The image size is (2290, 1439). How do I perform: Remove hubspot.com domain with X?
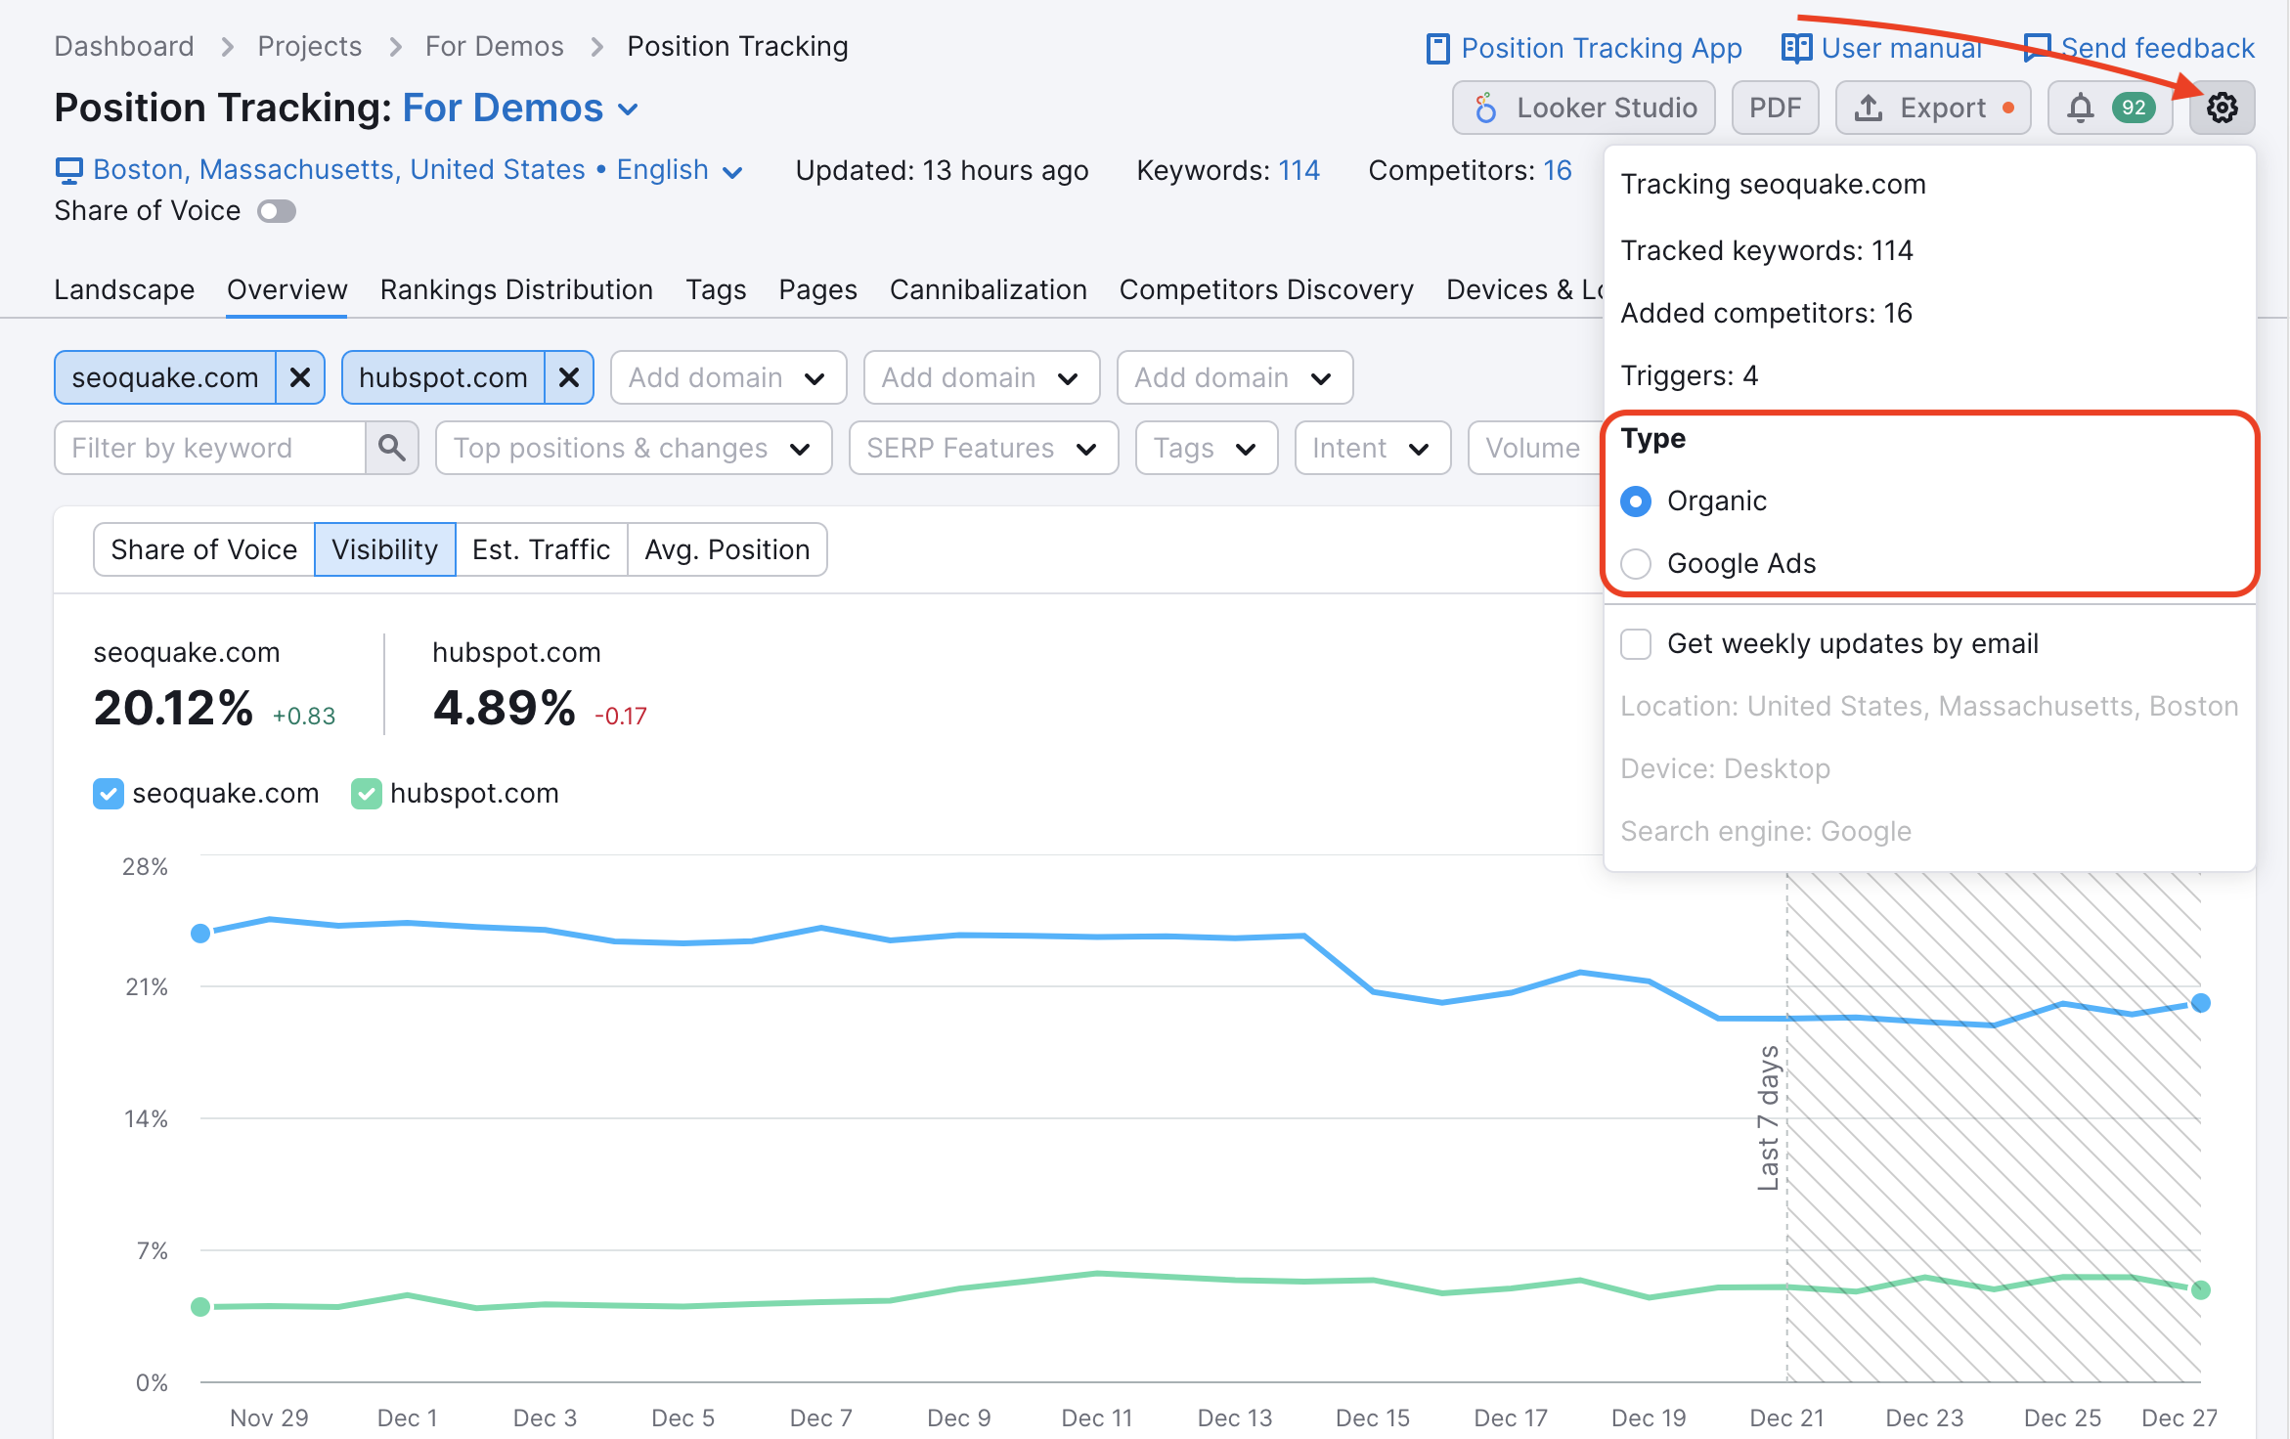coord(569,377)
